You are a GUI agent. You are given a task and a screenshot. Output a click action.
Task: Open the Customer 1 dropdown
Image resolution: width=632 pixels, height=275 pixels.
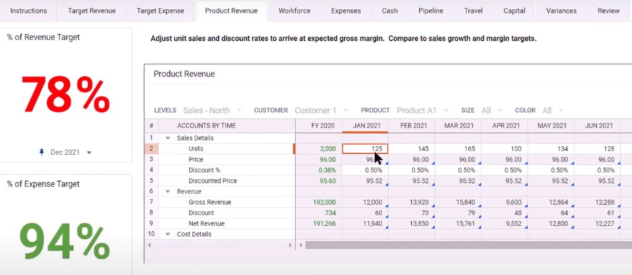[x=321, y=110]
